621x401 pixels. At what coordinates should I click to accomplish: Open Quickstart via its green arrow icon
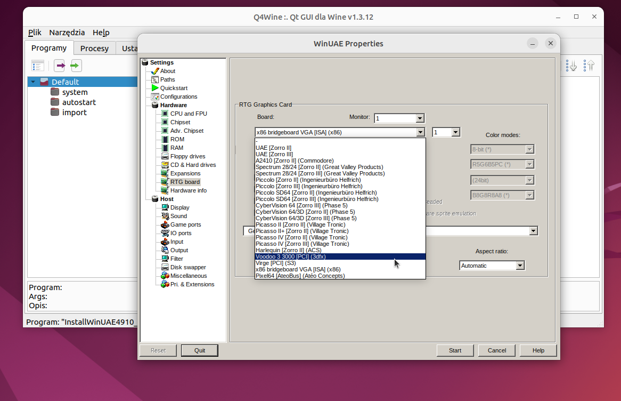pos(156,88)
